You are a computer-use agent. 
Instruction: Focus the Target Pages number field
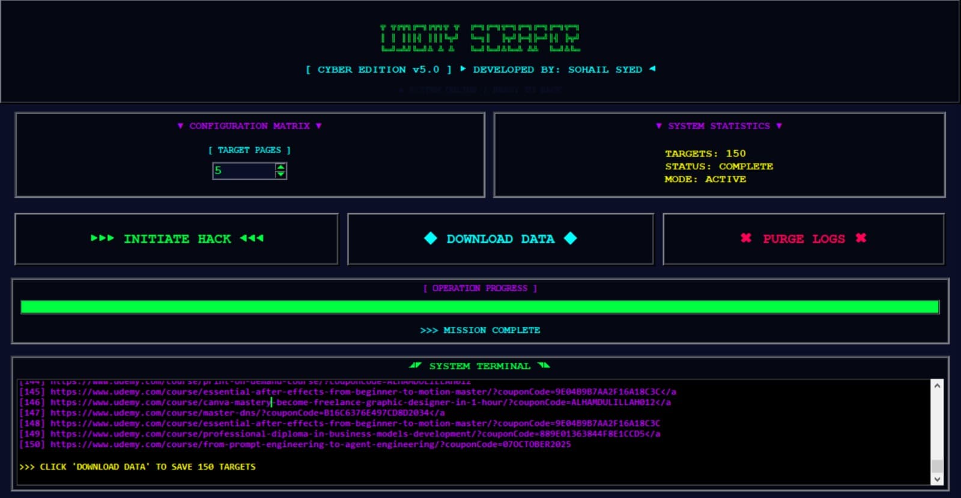(x=243, y=171)
